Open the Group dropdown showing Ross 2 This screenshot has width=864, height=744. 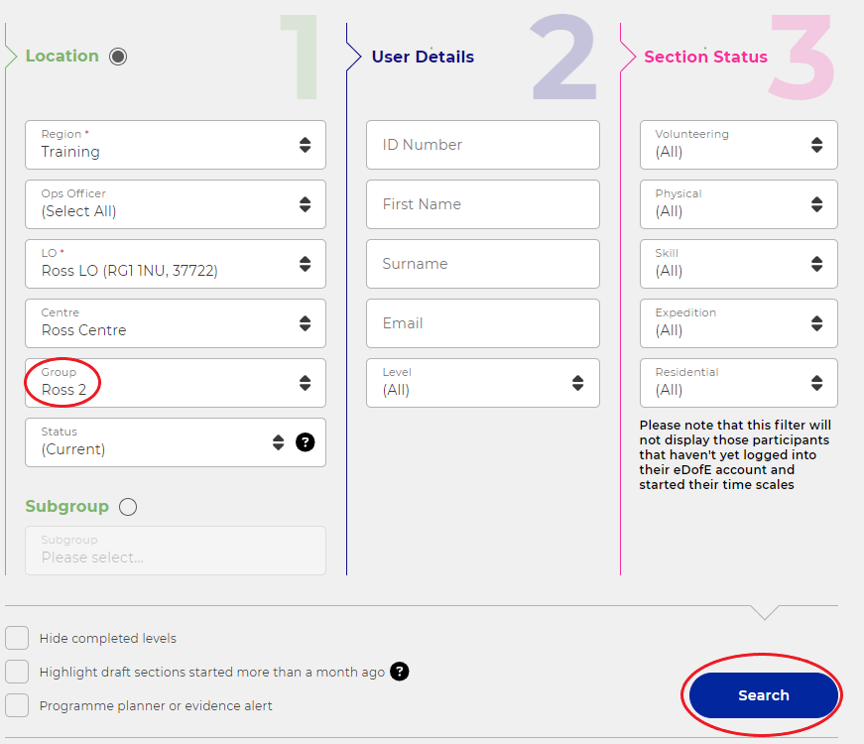(x=176, y=383)
